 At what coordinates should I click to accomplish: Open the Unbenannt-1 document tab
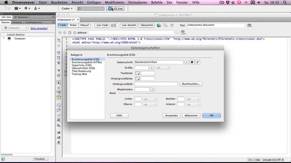click(66, 19)
